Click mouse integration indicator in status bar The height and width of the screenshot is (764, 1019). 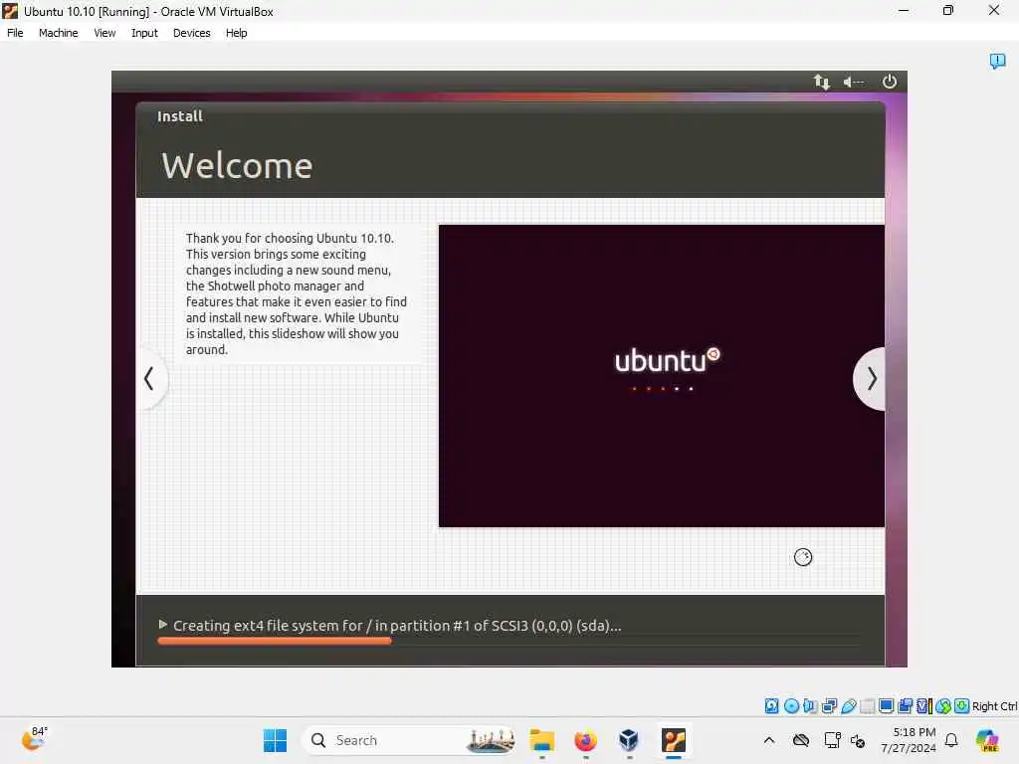(943, 706)
